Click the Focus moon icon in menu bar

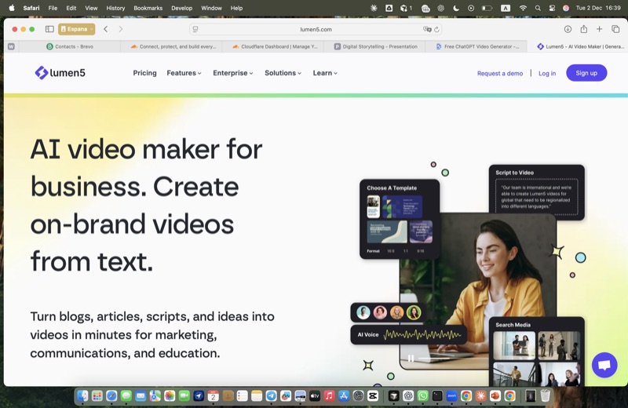[x=456, y=8]
